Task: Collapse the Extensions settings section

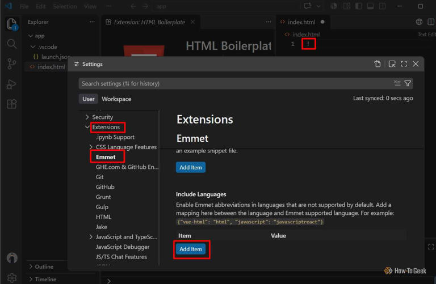Action: pos(87,127)
